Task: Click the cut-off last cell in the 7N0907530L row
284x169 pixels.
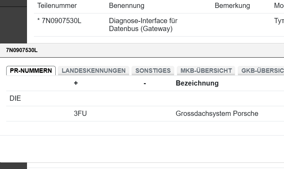Action: point(279,21)
